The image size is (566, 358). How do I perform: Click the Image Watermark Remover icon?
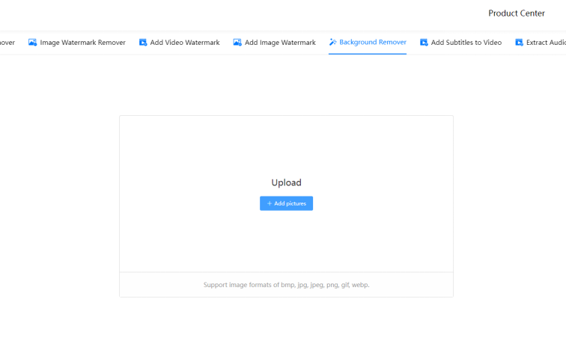[x=32, y=43]
